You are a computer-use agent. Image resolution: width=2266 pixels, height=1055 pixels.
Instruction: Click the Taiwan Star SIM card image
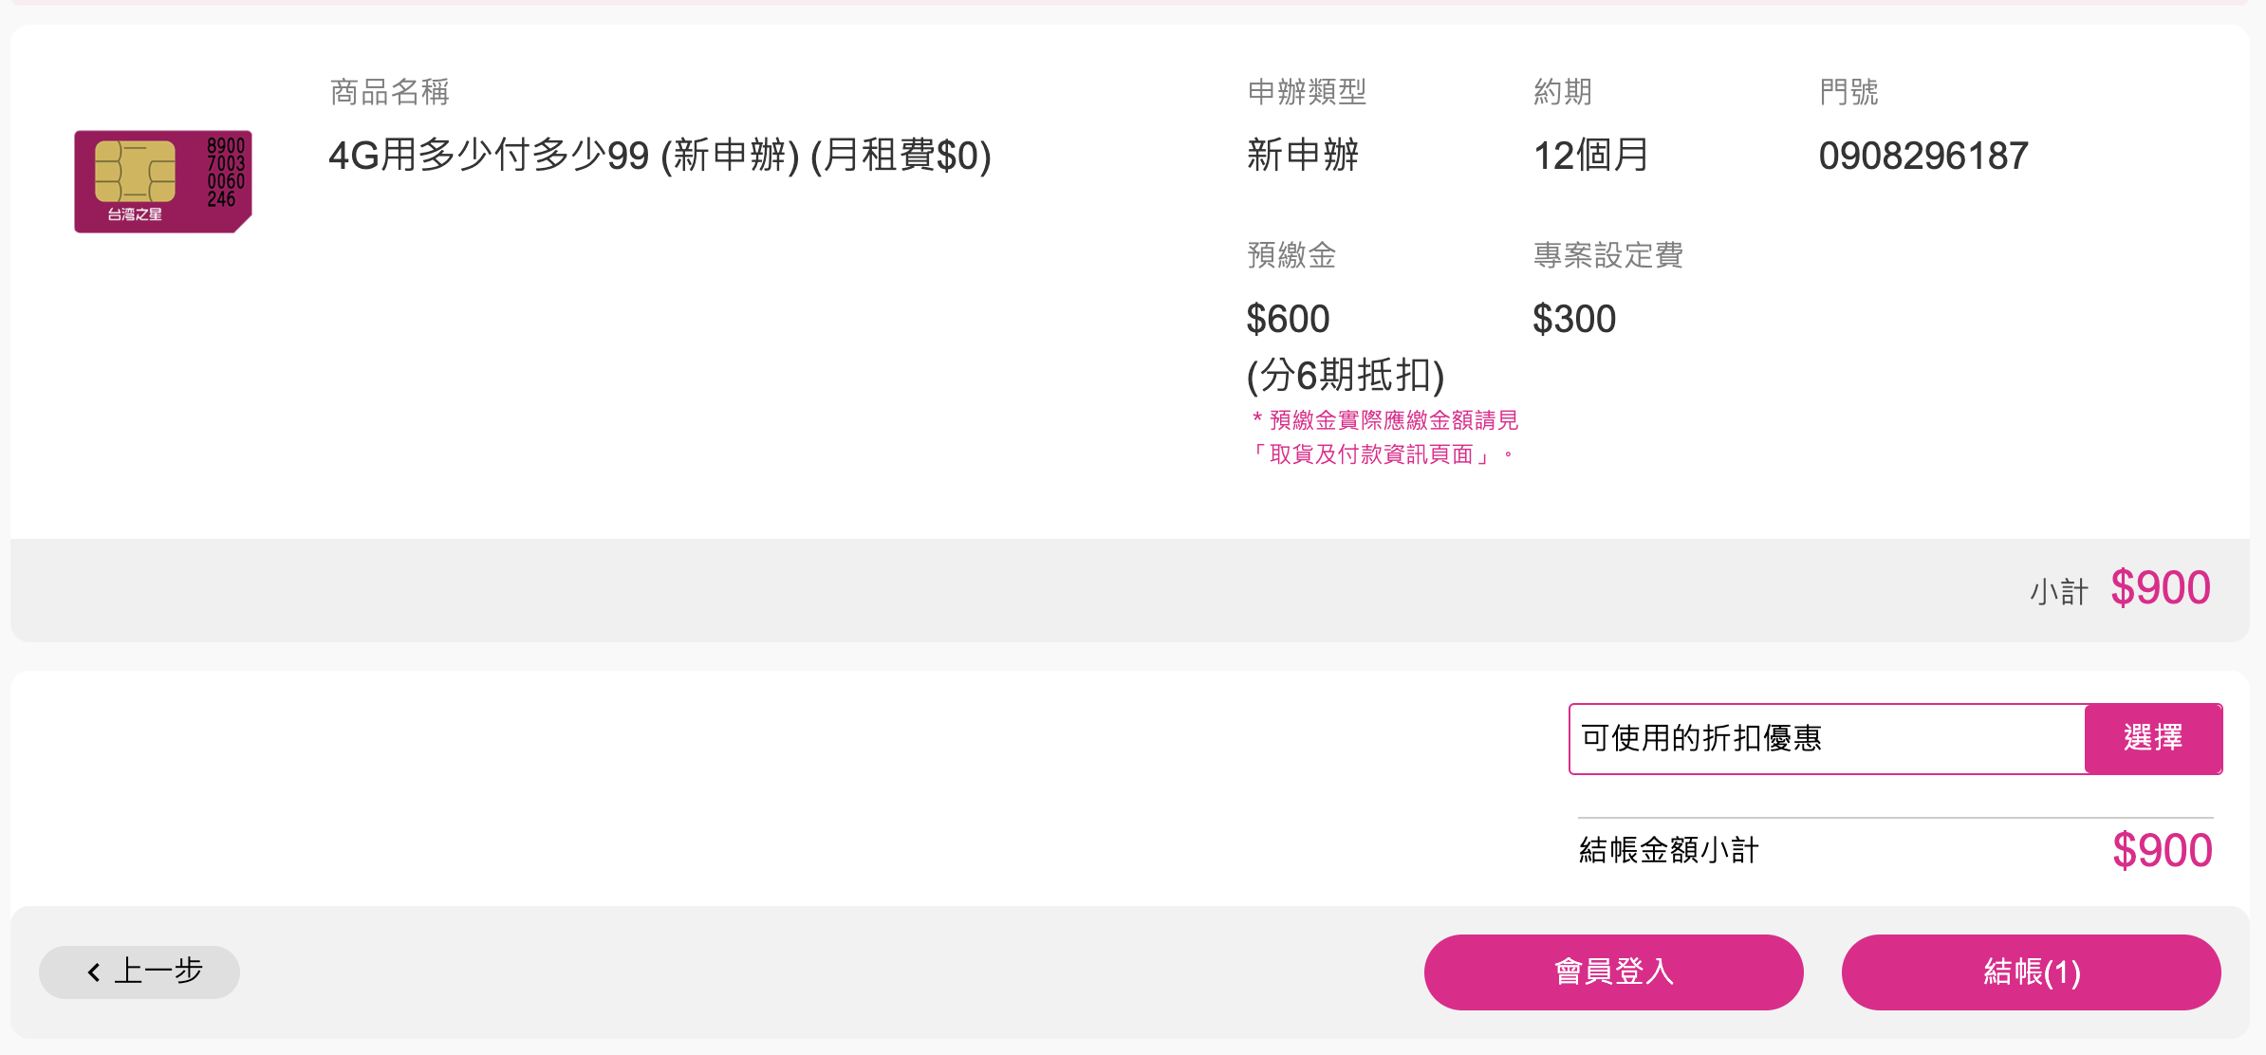click(163, 181)
